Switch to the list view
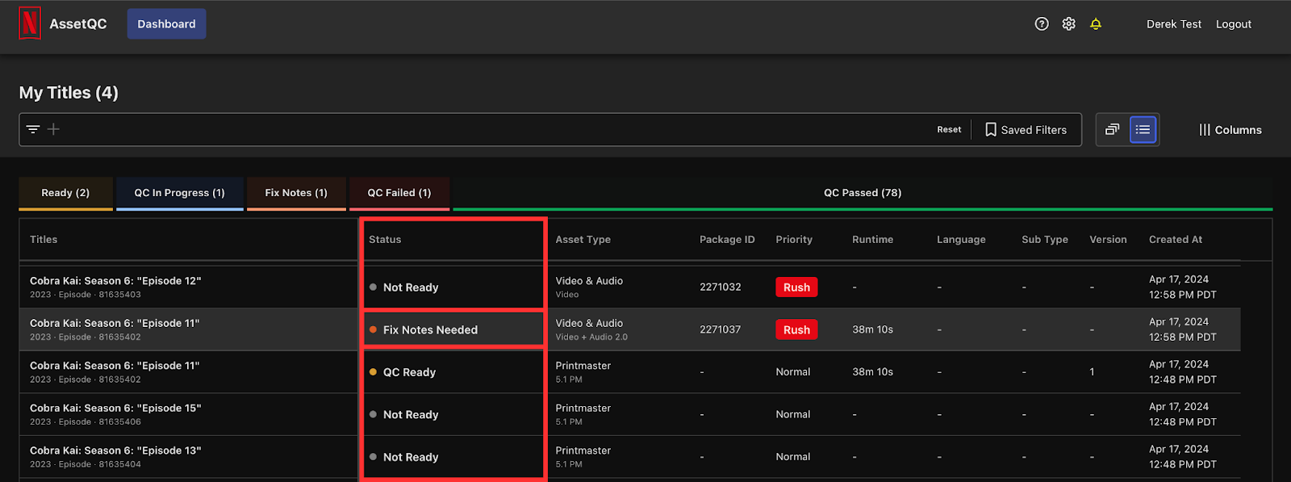This screenshot has width=1291, height=482. (x=1143, y=129)
